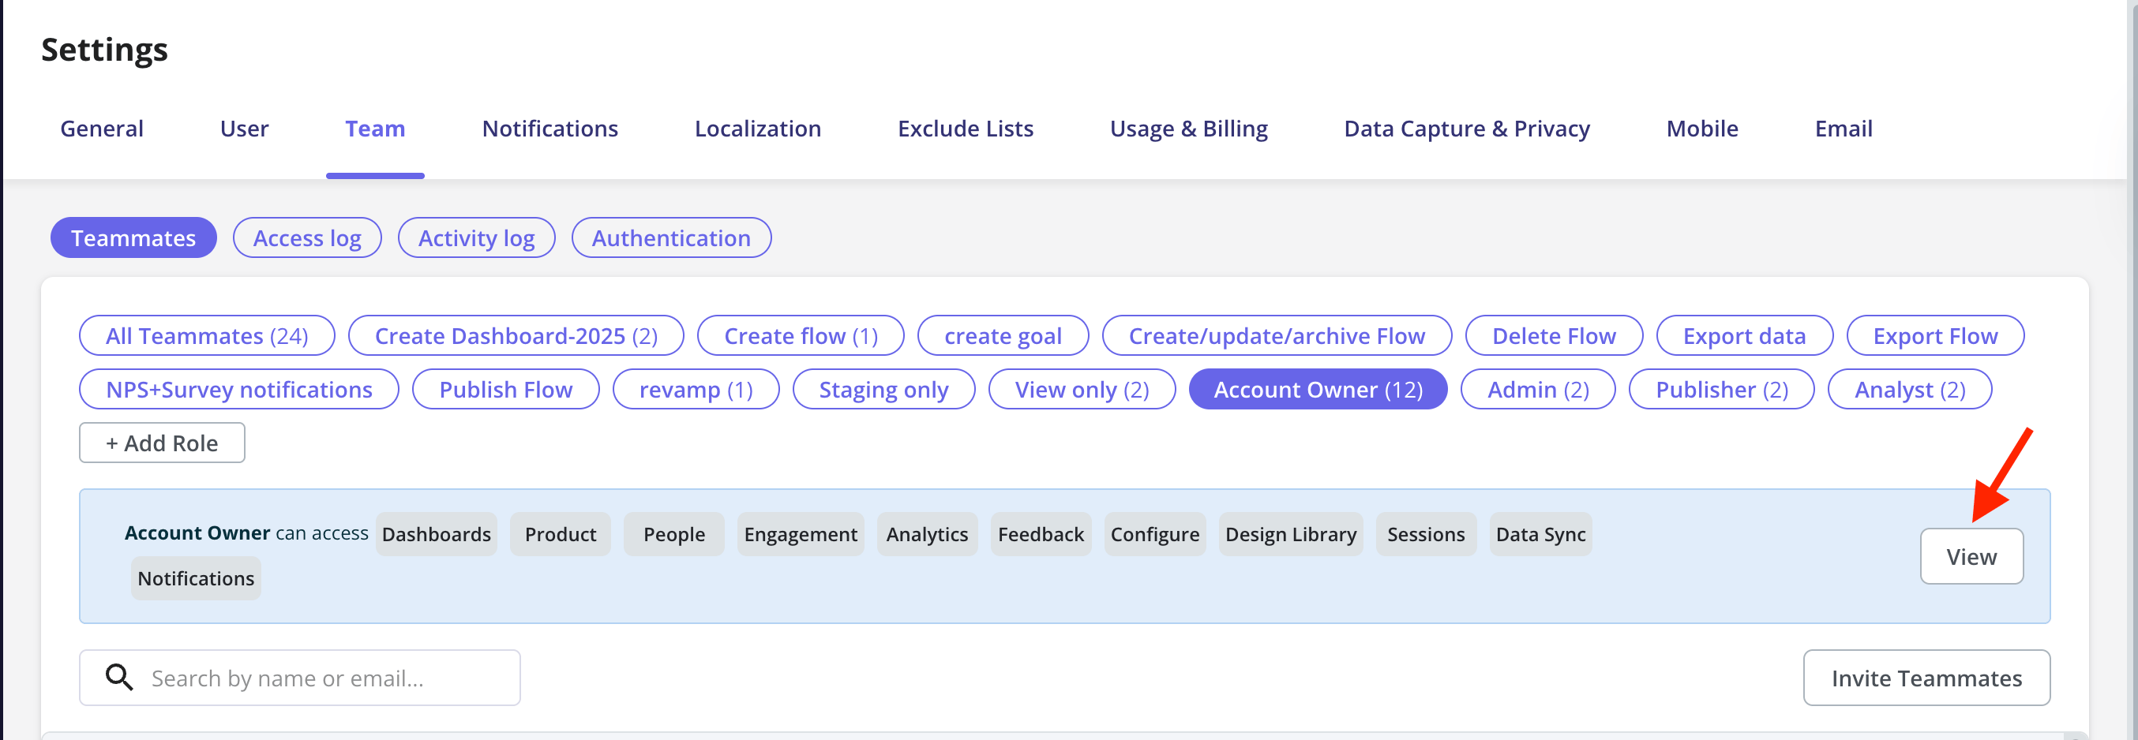This screenshot has width=2138, height=740.
Task: Select the NPS+Survey notifications role
Action: tap(239, 389)
